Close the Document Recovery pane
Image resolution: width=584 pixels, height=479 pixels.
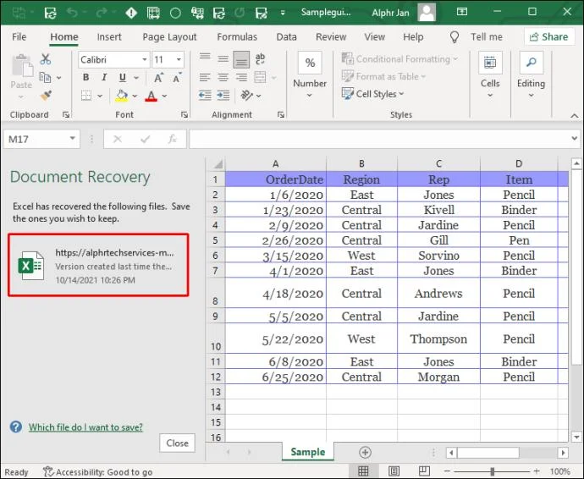[177, 443]
